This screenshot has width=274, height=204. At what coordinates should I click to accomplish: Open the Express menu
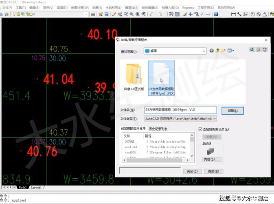coord(188,7)
